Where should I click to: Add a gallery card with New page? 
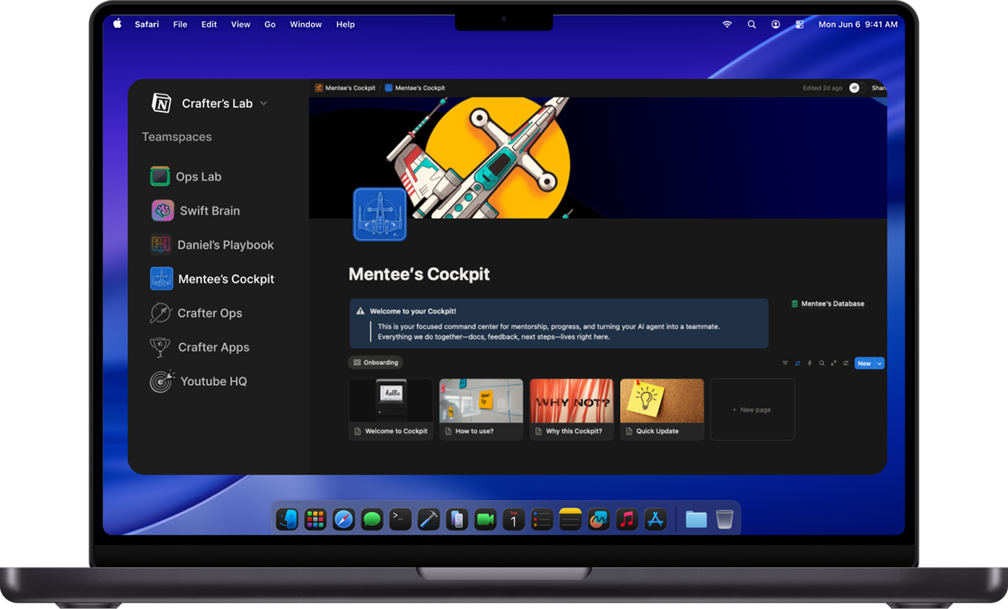(x=752, y=410)
